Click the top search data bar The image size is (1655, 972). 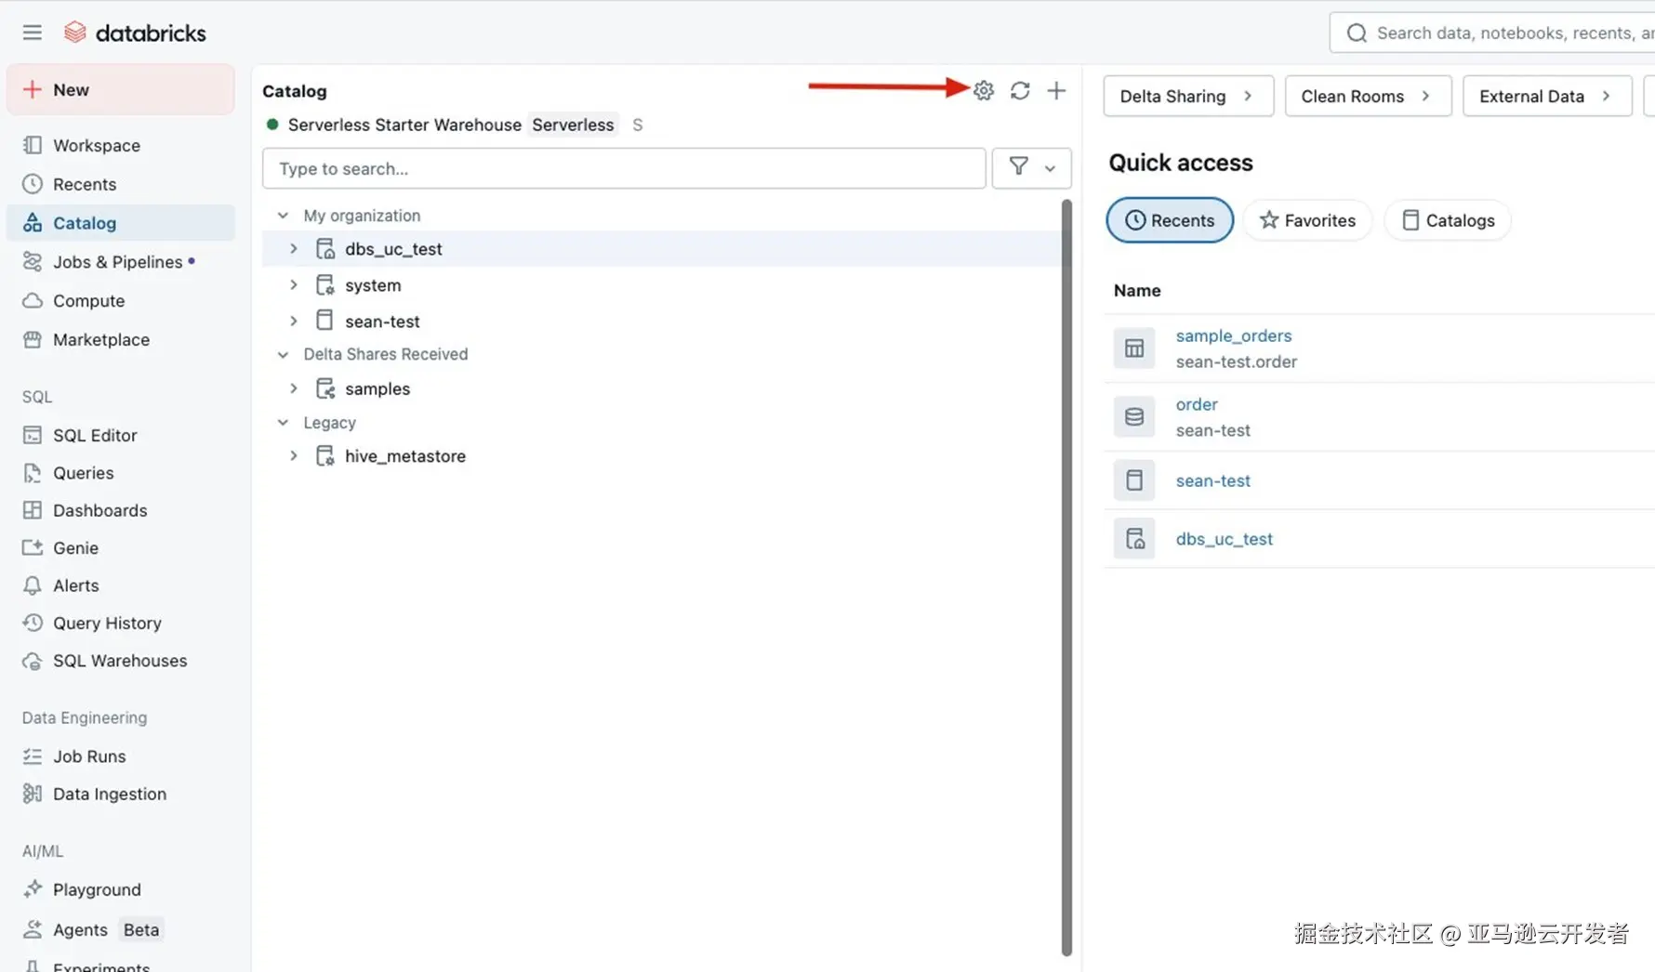(1492, 33)
